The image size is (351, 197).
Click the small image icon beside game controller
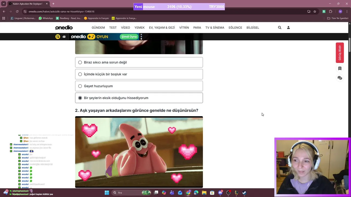tap(64, 37)
